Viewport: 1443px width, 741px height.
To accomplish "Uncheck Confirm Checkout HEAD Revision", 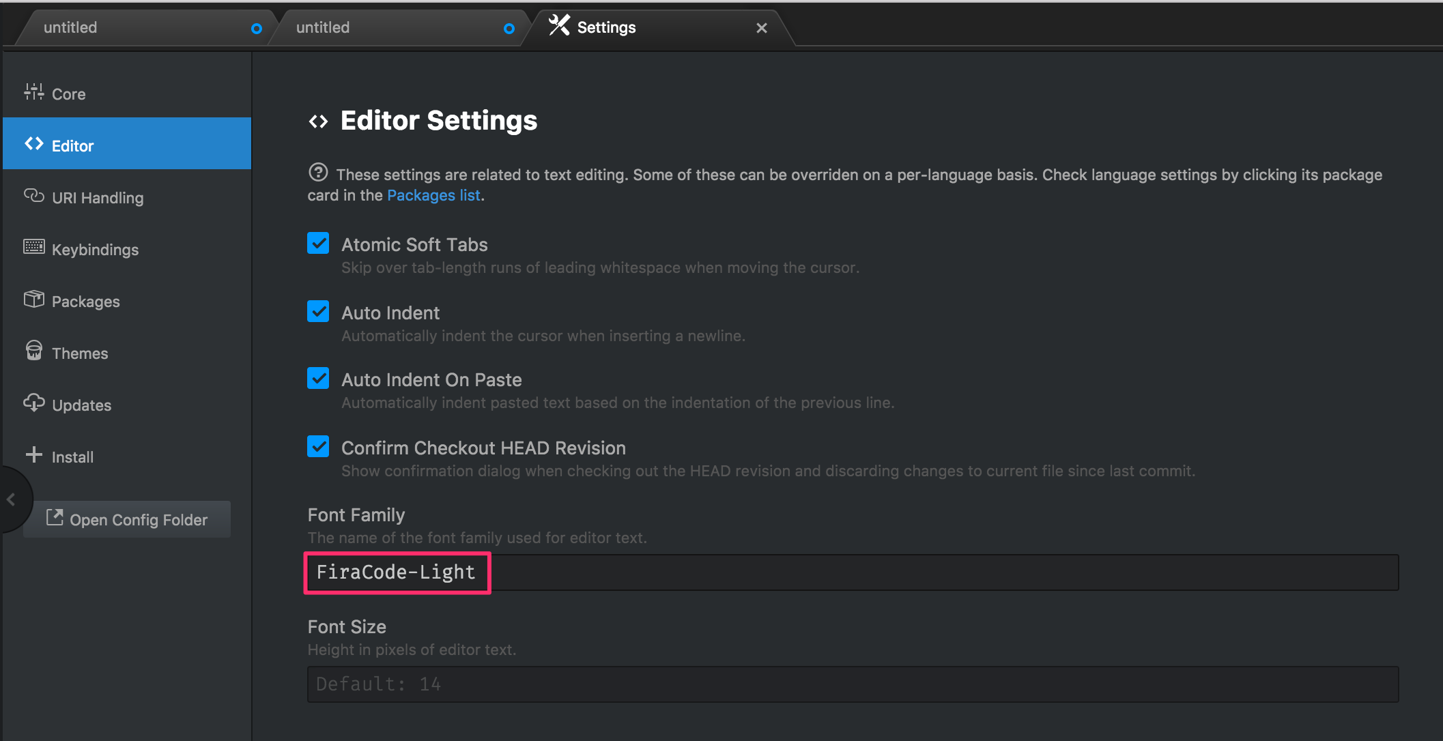I will pyautogui.click(x=318, y=447).
